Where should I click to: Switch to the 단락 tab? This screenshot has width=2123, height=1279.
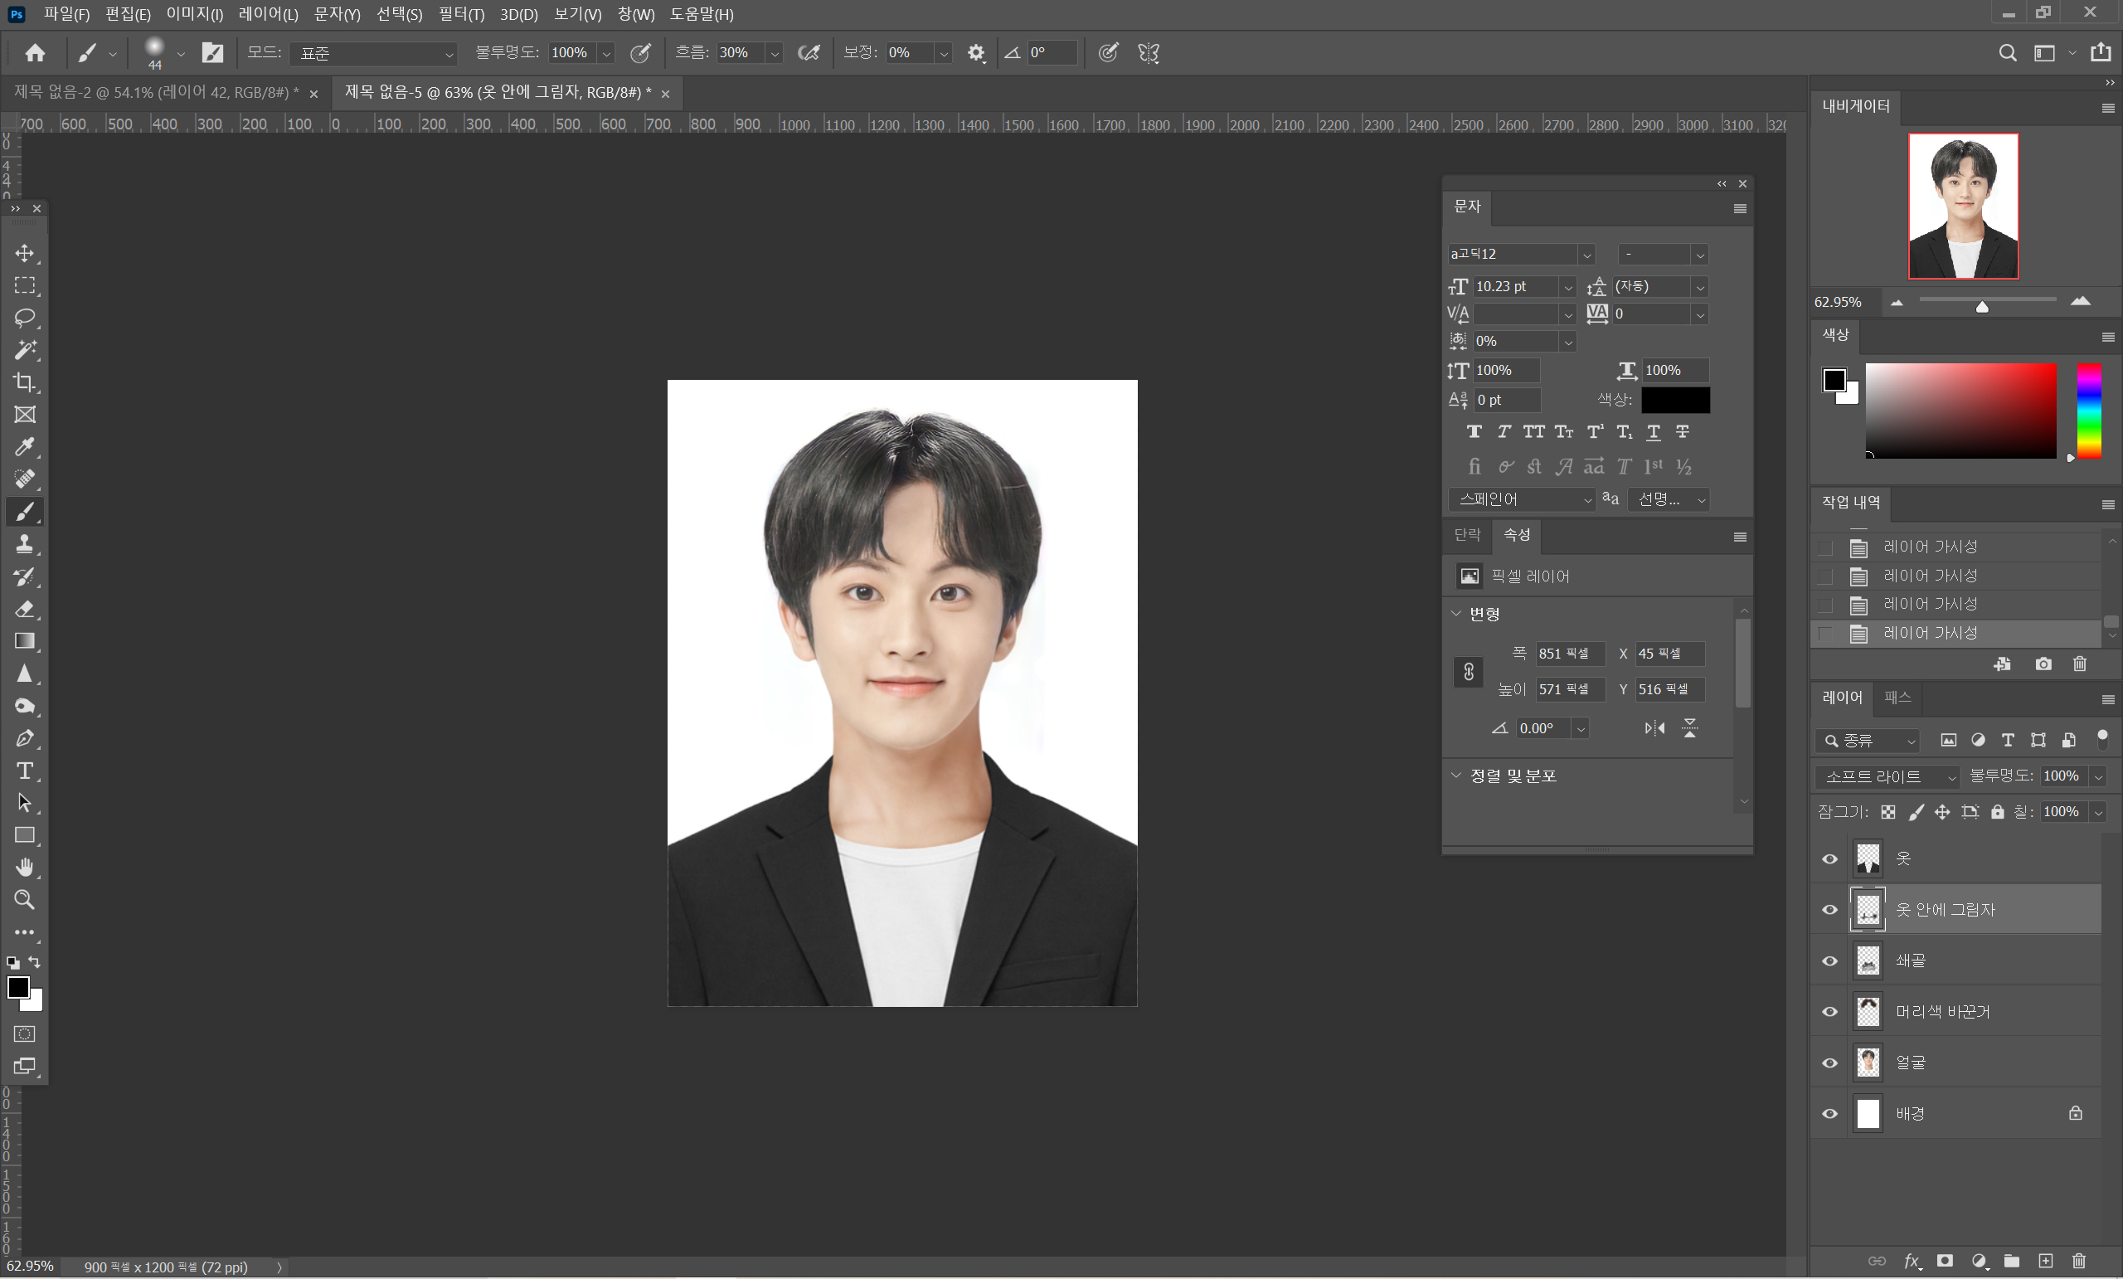(x=1466, y=535)
